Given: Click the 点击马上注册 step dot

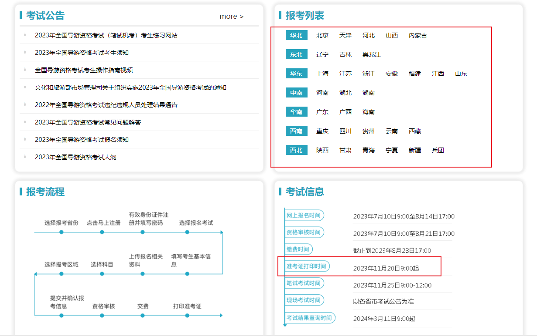Looking at the screenshot, I should [x=102, y=232].
